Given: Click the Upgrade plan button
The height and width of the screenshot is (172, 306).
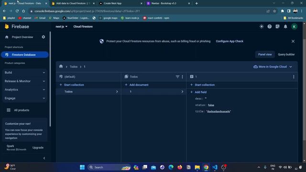Looking at the screenshot, I should (38, 148).
